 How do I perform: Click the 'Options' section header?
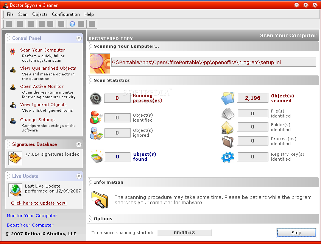pos(103,219)
